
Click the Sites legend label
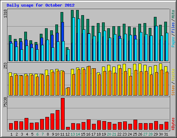tap(173, 90)
